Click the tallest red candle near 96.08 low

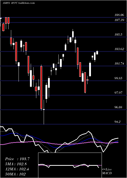[41, 87]
